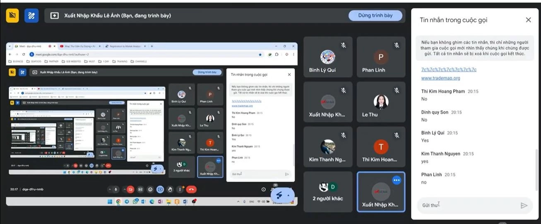The height and width of the screenshot is (224, 541).
Task: Open the www.trademap.org link in chat
Action: coord(440,78)
